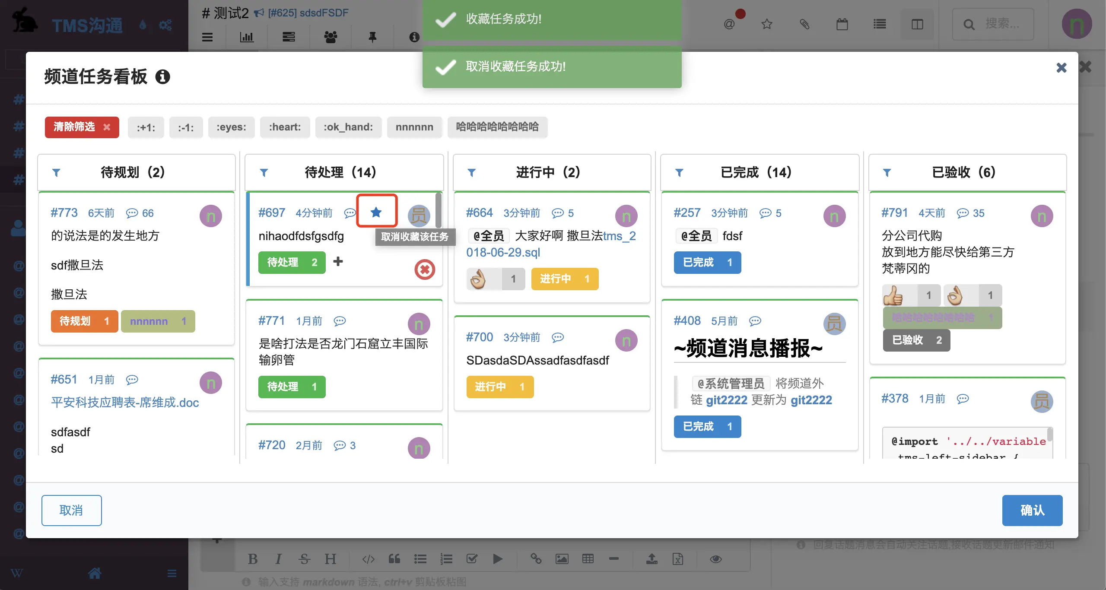The width and height of the screenshot is (1106, 590).
Task: Open task link #664
Action: 479,213
